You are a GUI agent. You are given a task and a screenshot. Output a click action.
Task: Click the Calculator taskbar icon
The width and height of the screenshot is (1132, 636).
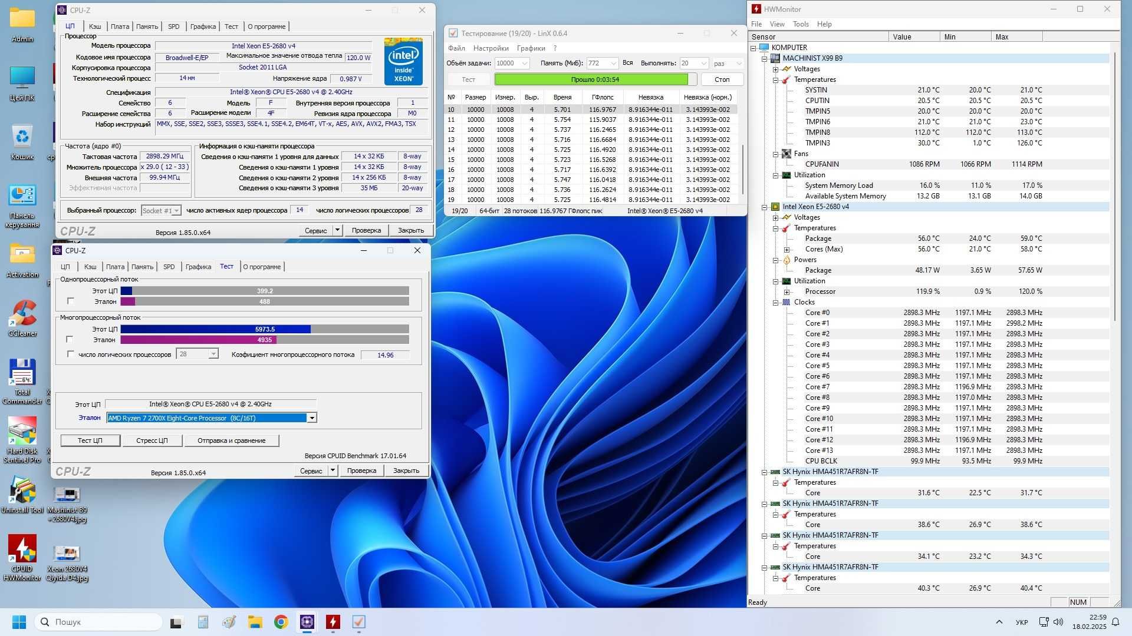(203, 622)
